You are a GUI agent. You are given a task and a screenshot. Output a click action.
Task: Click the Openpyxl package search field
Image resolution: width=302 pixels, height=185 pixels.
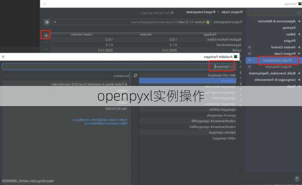tap(119, 66)
